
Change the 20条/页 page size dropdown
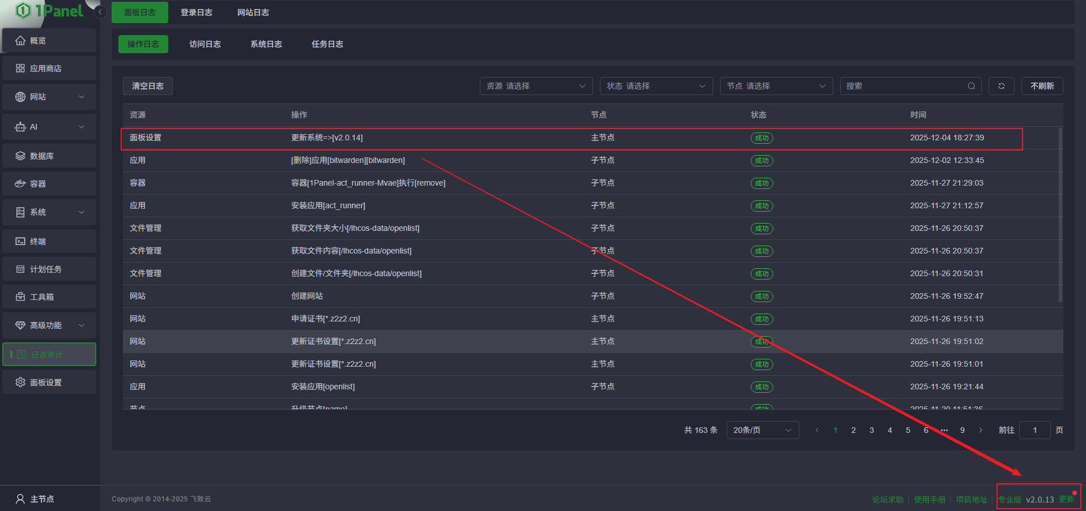(762, 430)
